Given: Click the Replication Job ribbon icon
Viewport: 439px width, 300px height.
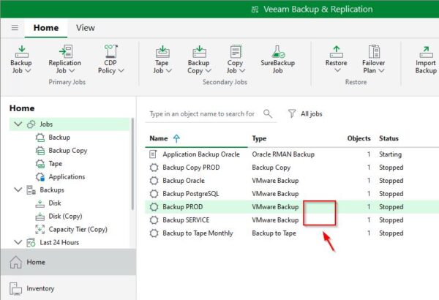Looking at the screenshot, I should tap(66, 51).
